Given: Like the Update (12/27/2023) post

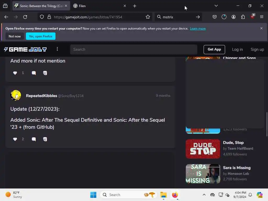Looking at the screenshot, I should [x=15, y=139].
